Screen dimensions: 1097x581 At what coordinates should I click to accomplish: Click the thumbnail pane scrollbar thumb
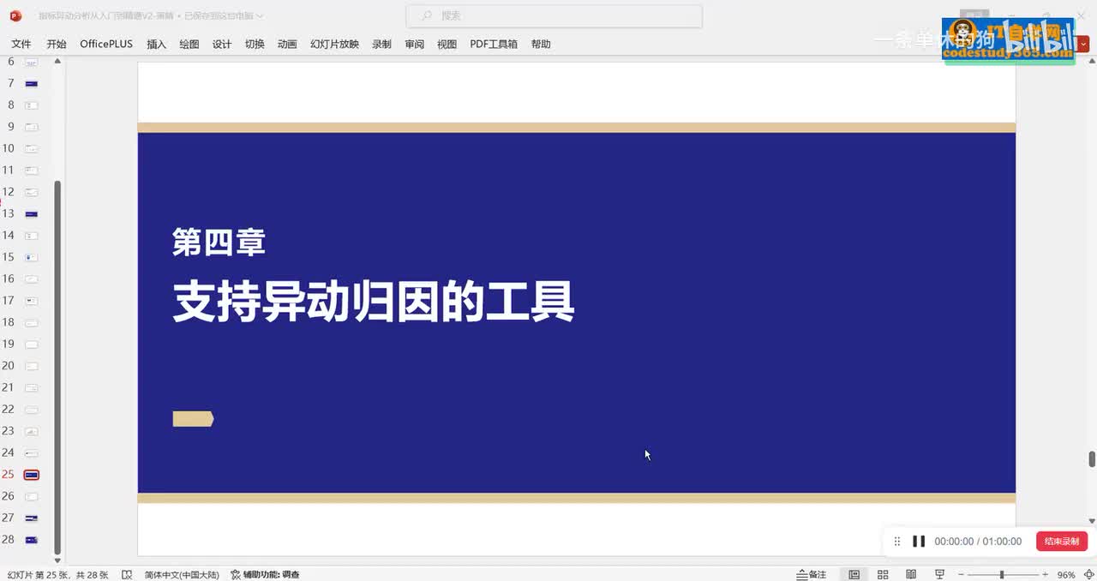point(57,367)
